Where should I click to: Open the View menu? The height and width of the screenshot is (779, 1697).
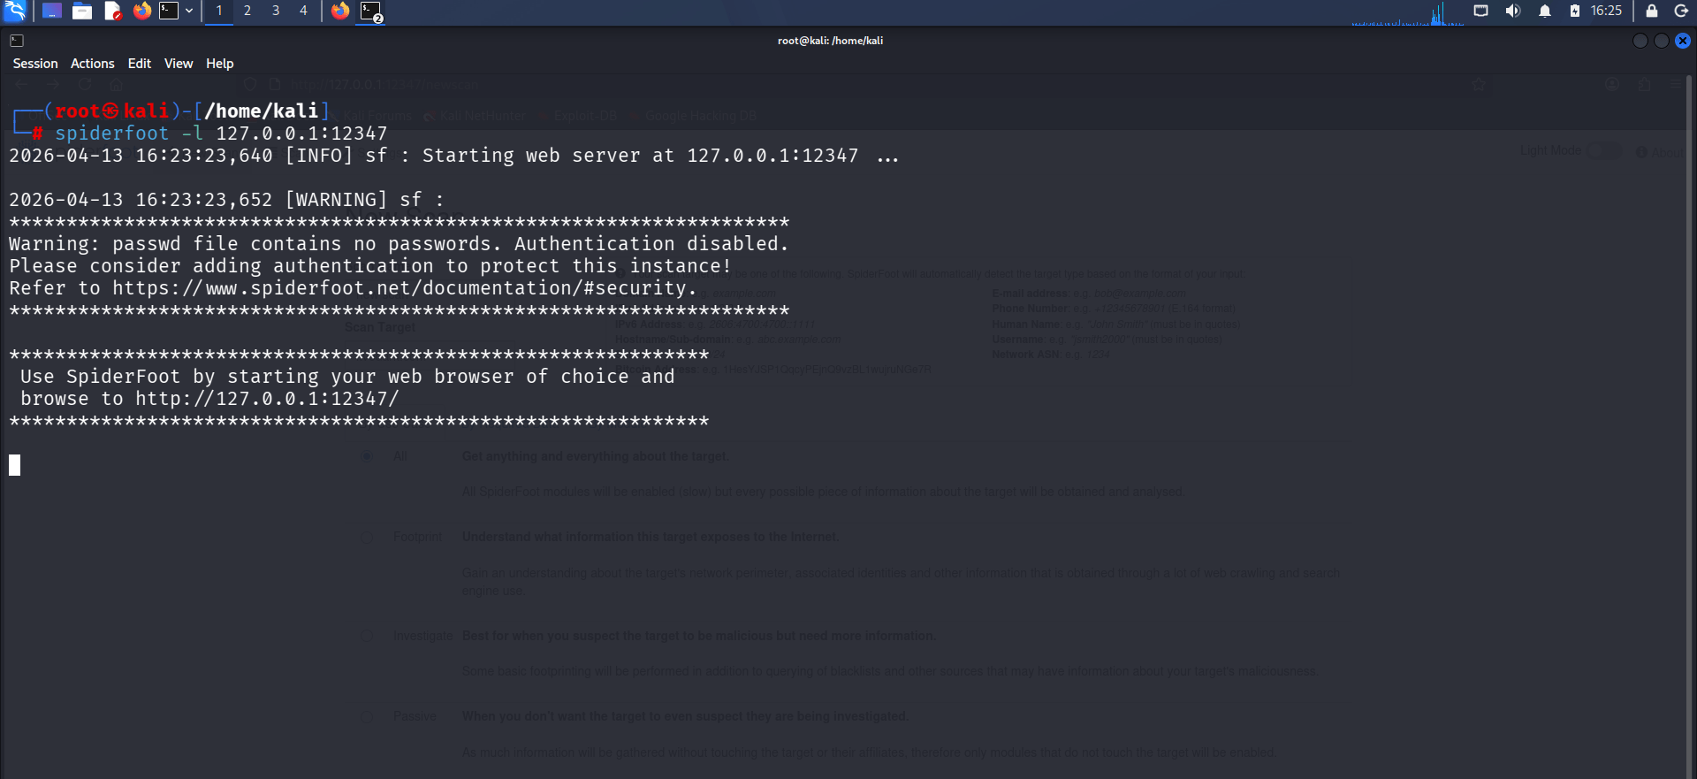(x=179, y=64)
